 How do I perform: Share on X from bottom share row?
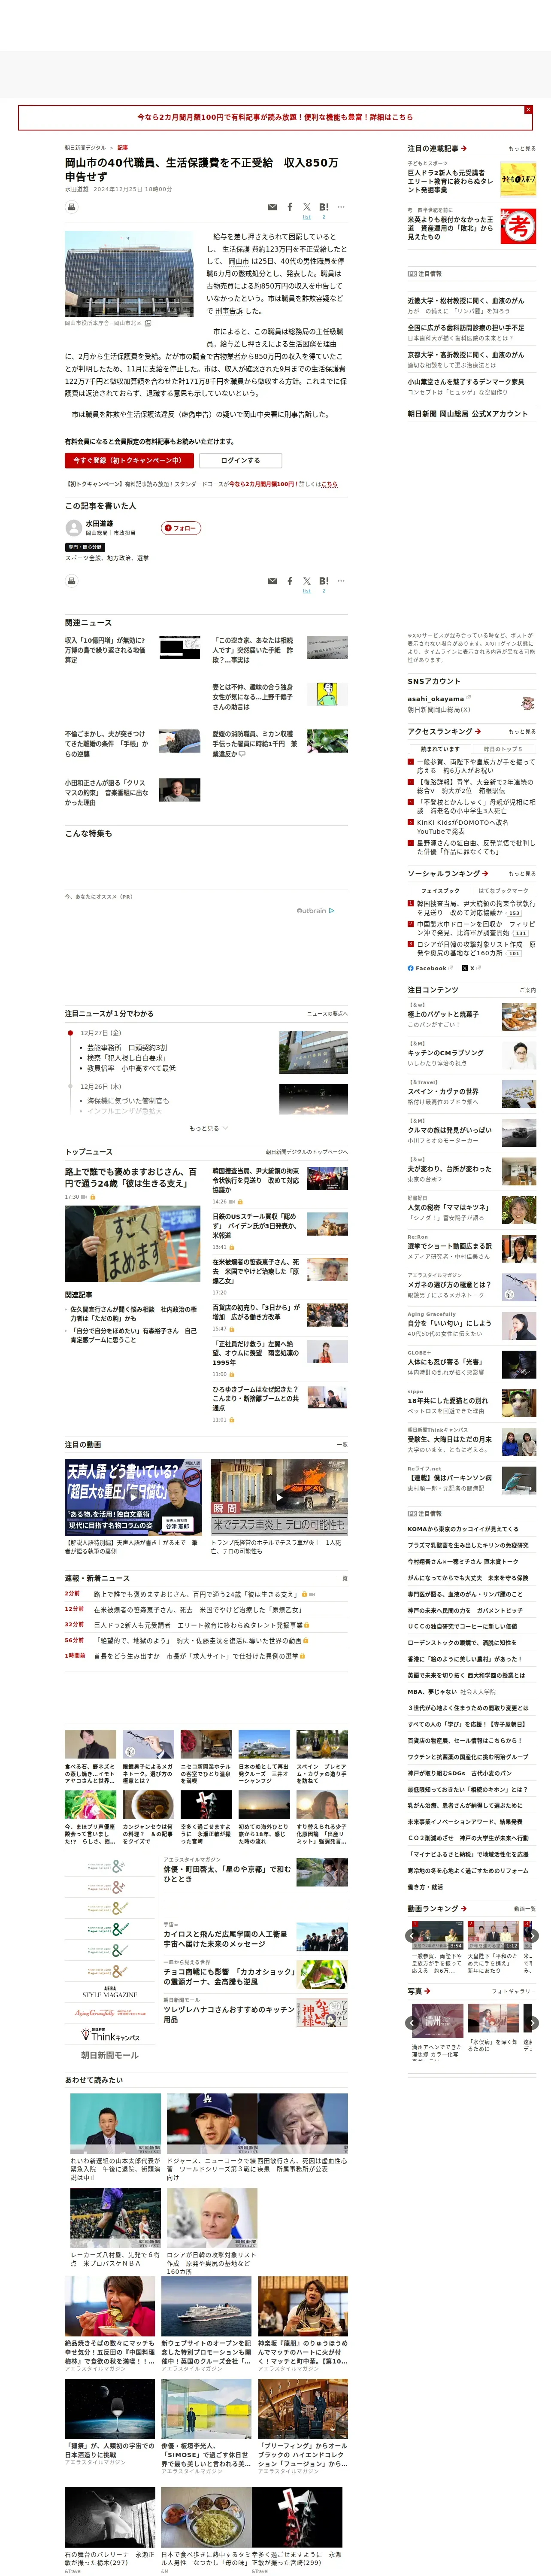307,581
